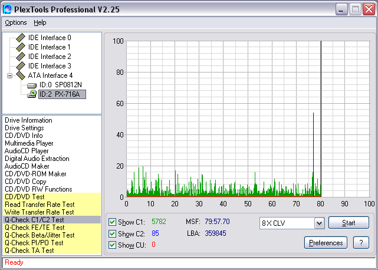Open Drive Settings
This screenshot has width=378, height=270.
(x=24, y=128)
